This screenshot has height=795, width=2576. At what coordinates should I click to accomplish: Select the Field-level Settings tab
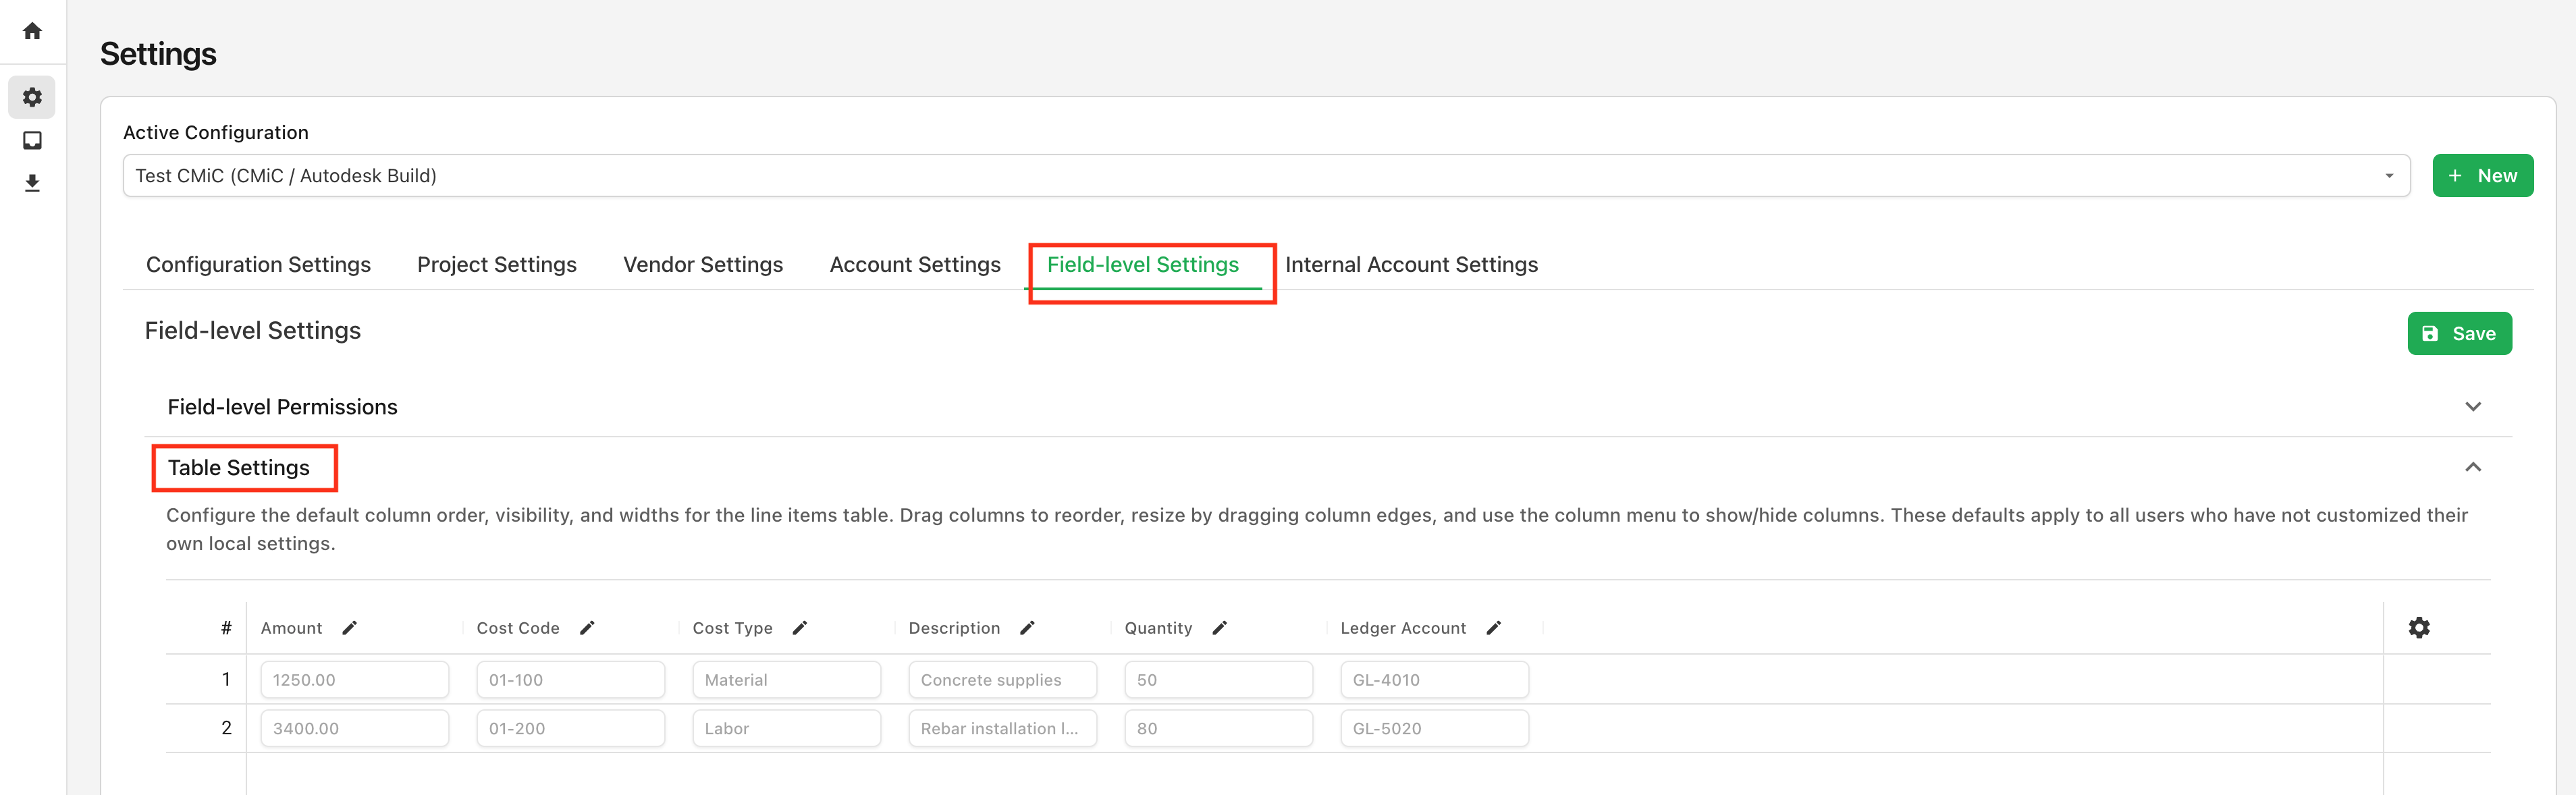pos(1143,265)
